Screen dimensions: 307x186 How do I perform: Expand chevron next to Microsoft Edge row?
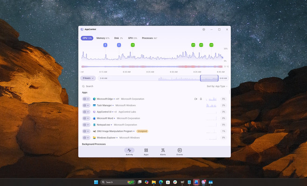(88, 99)
